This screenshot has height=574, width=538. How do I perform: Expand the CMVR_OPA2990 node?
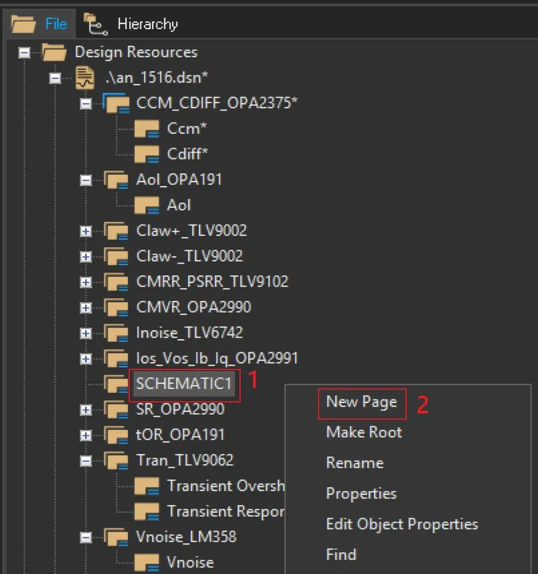coord(86,308)
